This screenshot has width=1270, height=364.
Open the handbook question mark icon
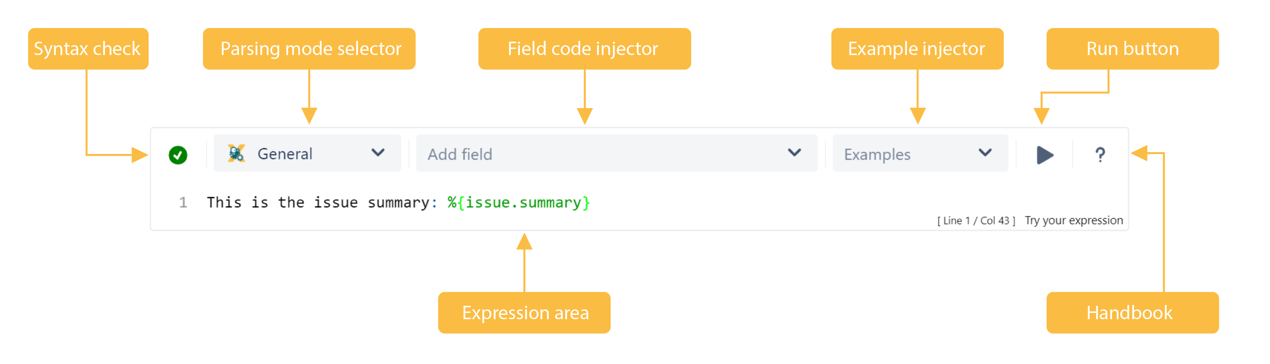click(x=1100, y=155)
